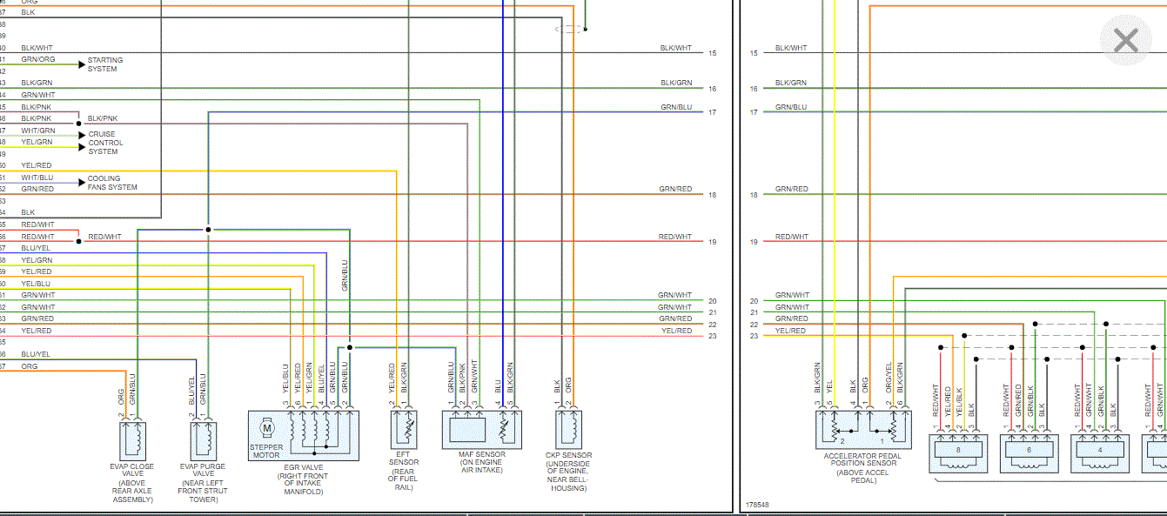This screenshot has width=1167, height=516.
Task: Click the COOLING FANS SYSTEM reference label
Action: pyautogui.click(x=112, y=183)
